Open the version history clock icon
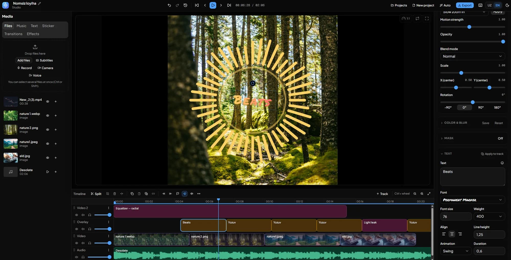 tap(185, 5)
